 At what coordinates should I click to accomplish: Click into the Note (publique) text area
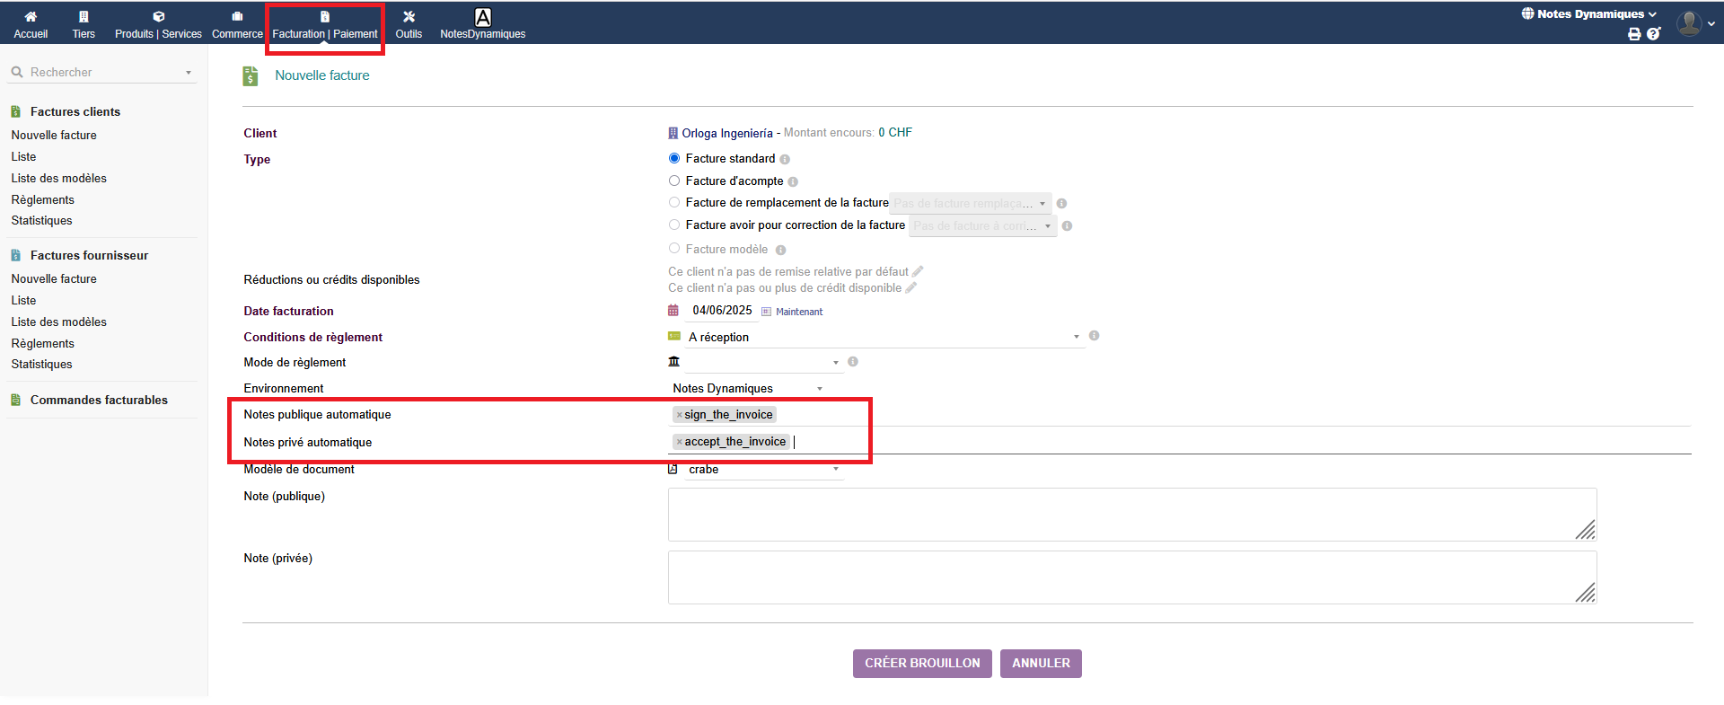point(1131,515)
